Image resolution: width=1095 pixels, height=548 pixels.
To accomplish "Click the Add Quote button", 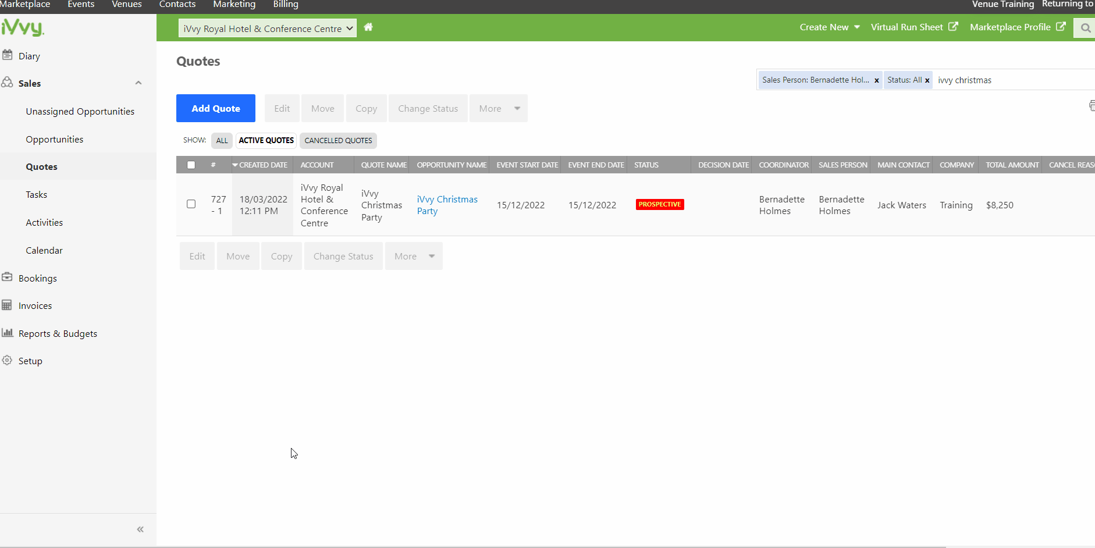I will click(216, 108).
